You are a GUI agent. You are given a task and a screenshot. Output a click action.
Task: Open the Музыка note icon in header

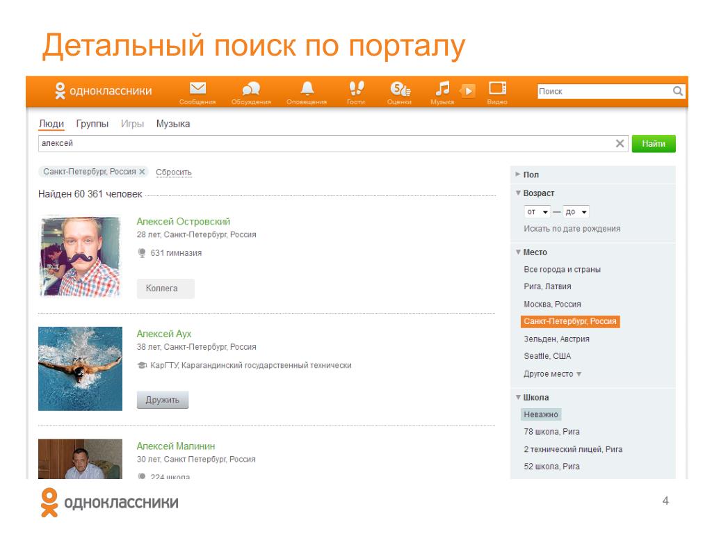coord(442,92)
